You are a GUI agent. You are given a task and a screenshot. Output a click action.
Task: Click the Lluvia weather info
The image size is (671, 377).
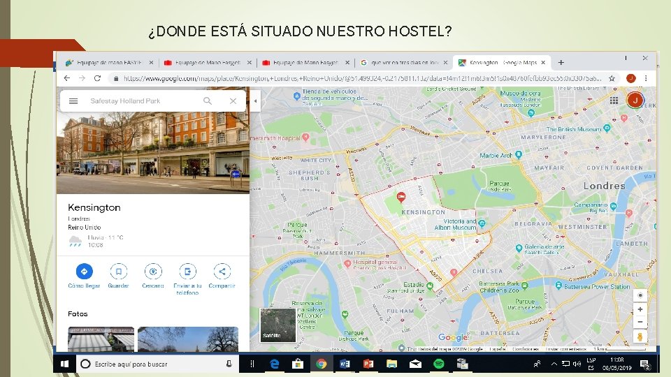click(96, 241)
